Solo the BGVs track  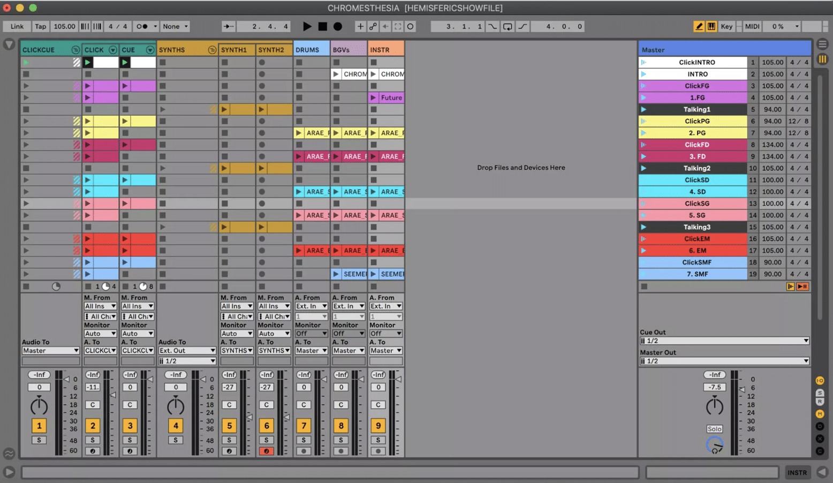[x=341, y=440]
